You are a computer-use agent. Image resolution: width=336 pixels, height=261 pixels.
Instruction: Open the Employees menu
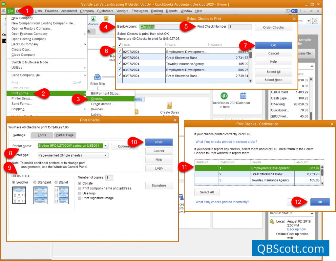coord(140,11)
